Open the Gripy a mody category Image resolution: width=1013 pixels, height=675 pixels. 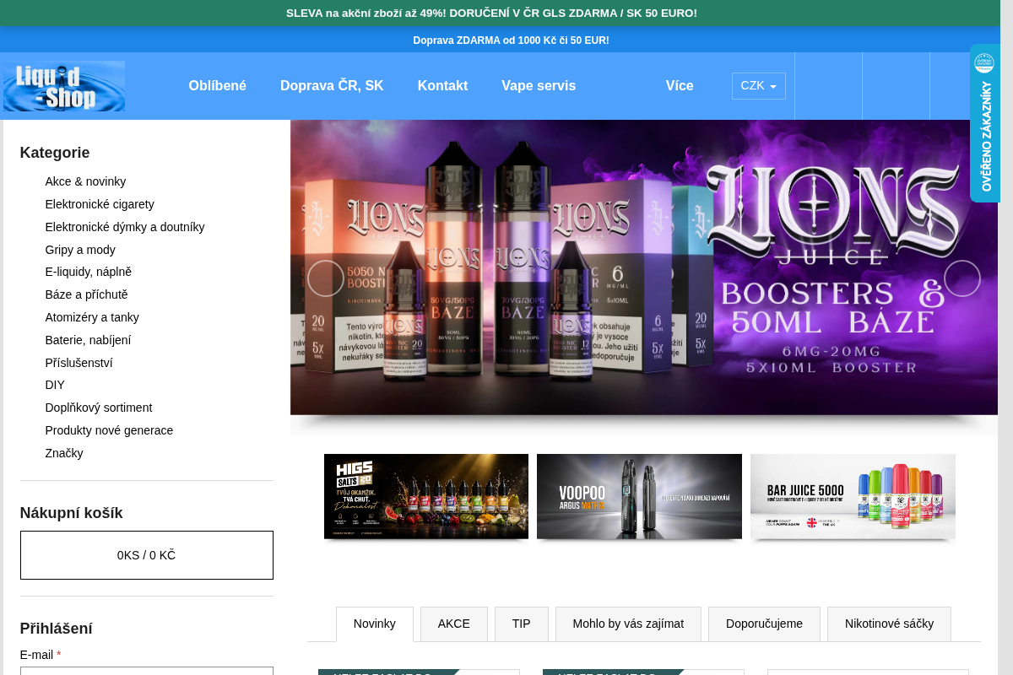click(80, 250)
